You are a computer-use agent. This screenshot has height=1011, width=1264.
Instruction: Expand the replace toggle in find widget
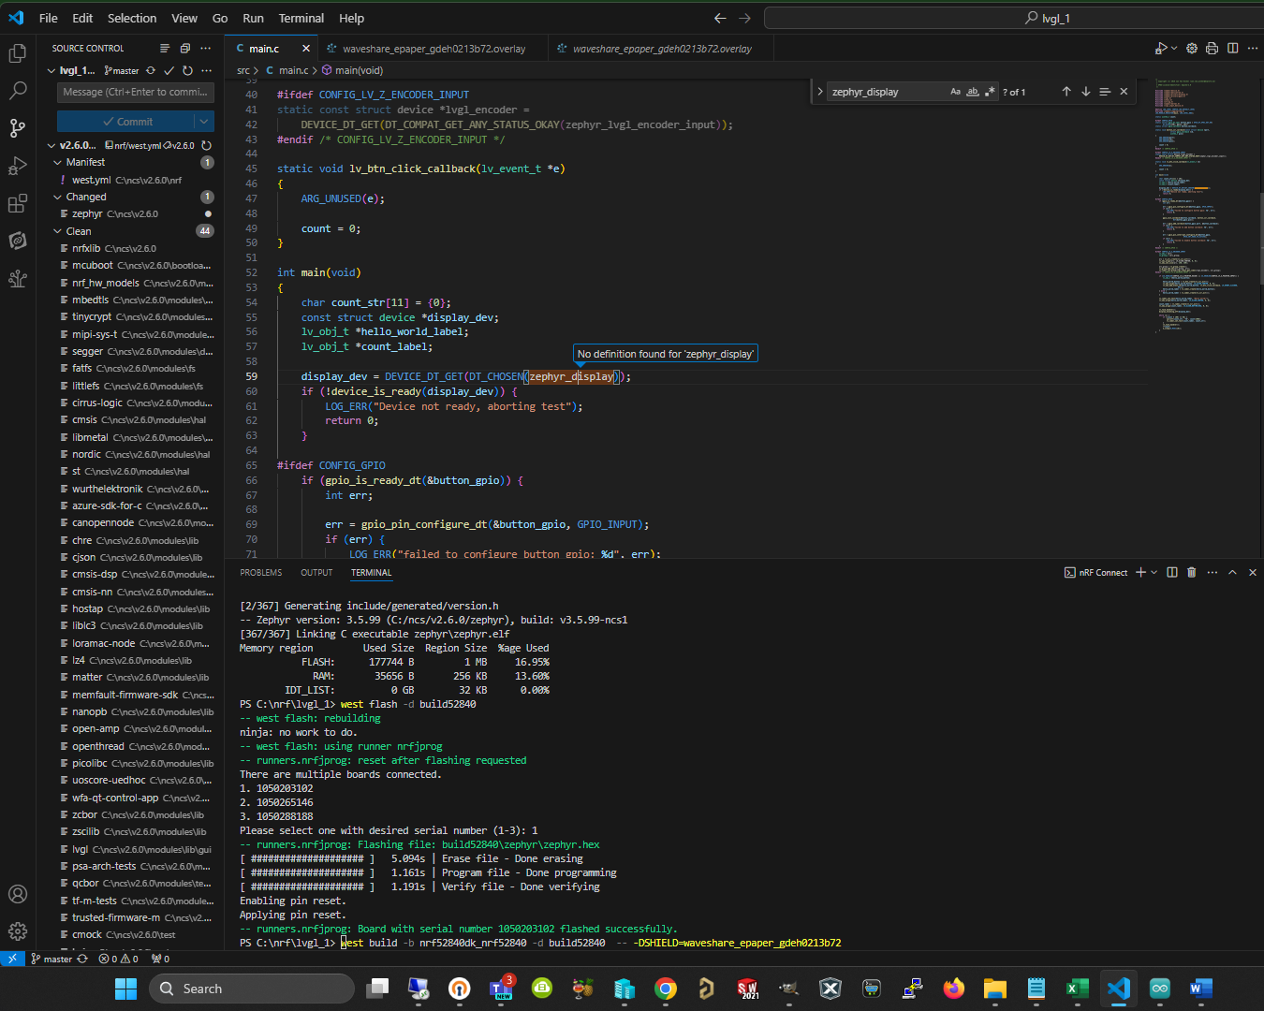820,91
